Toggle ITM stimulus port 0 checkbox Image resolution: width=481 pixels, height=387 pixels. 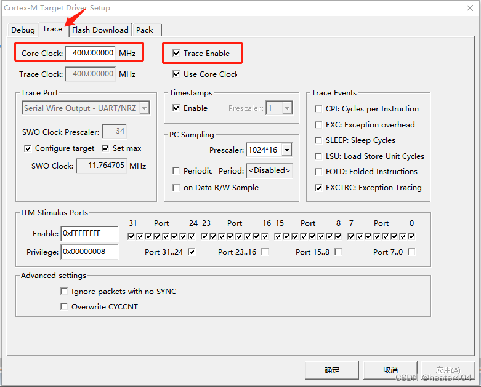pyautogui.click(x=411, y=236)
